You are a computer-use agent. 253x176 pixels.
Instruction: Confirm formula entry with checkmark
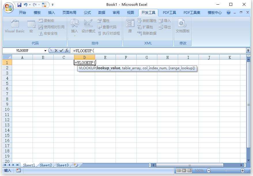[x=61, y=50]
